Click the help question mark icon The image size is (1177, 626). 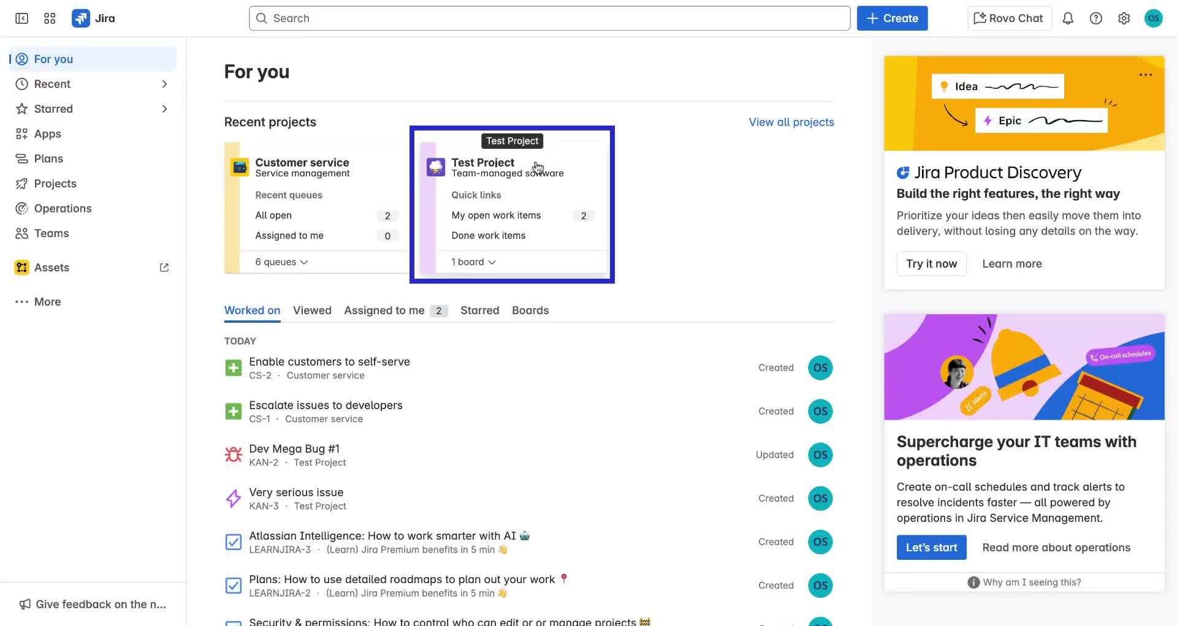click(1095, 18)
